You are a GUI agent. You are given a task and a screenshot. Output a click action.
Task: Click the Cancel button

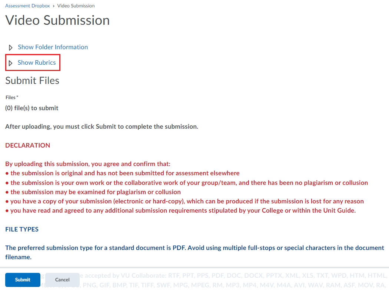[62, 280]
